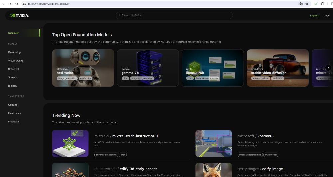Image resolution: width=333 pixels, height=177 pixels.
Task: Open the sdxl-turbo model card
Action: (83, 68)
